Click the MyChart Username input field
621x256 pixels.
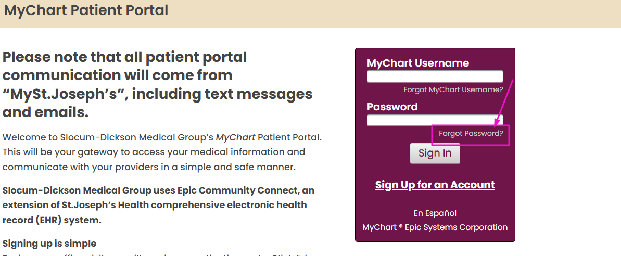[435, 76]
